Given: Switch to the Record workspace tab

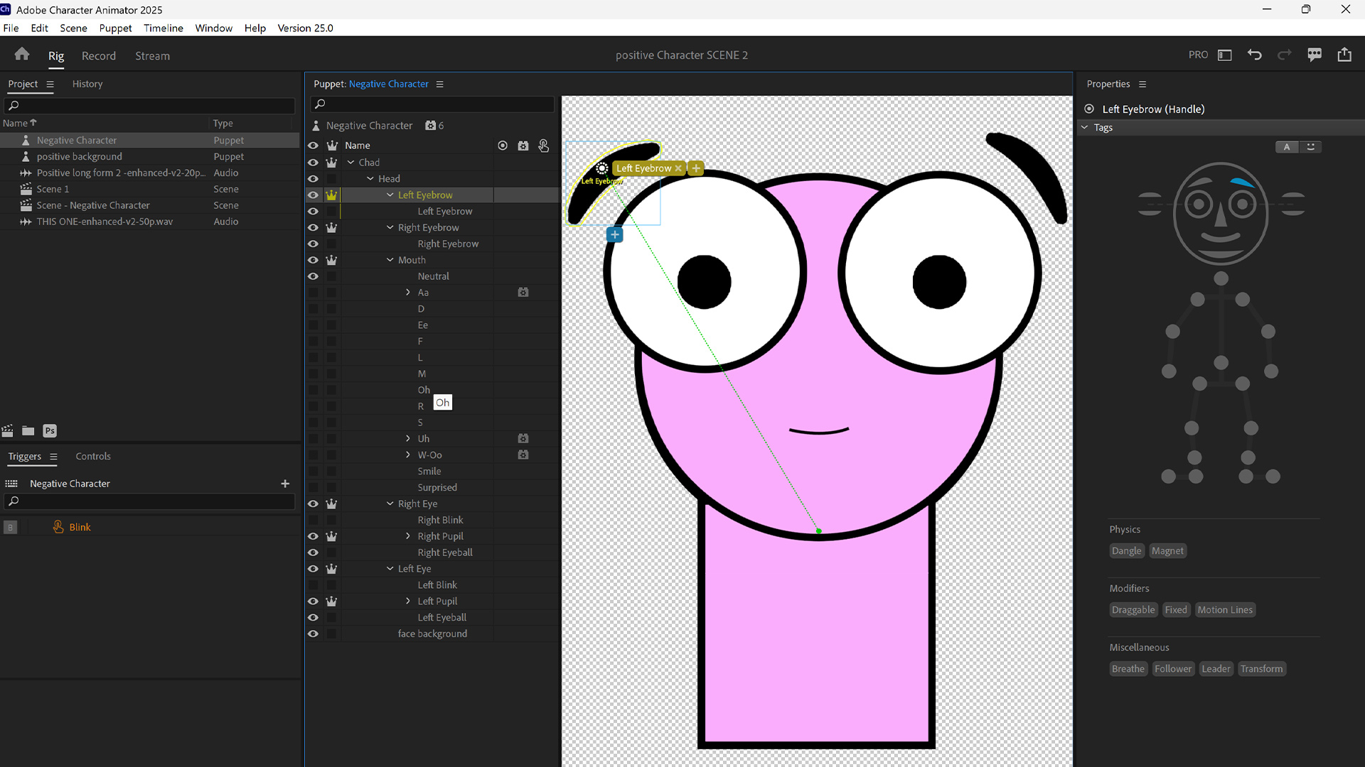Looking at the screenshot, I should [x=99, y=55].
